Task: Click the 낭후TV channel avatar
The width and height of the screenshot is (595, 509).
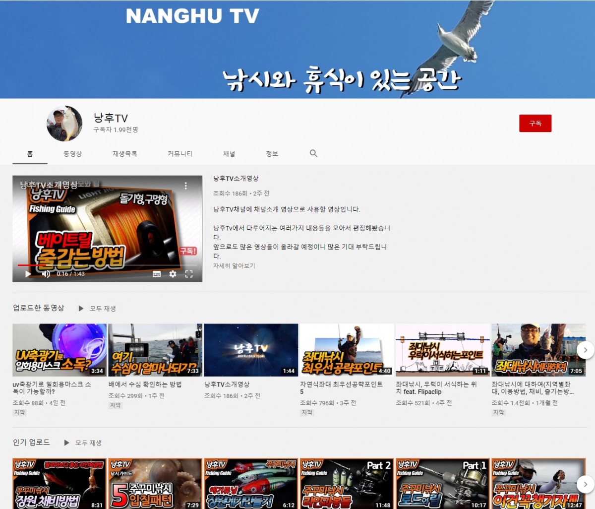Action: pos(64,124)
